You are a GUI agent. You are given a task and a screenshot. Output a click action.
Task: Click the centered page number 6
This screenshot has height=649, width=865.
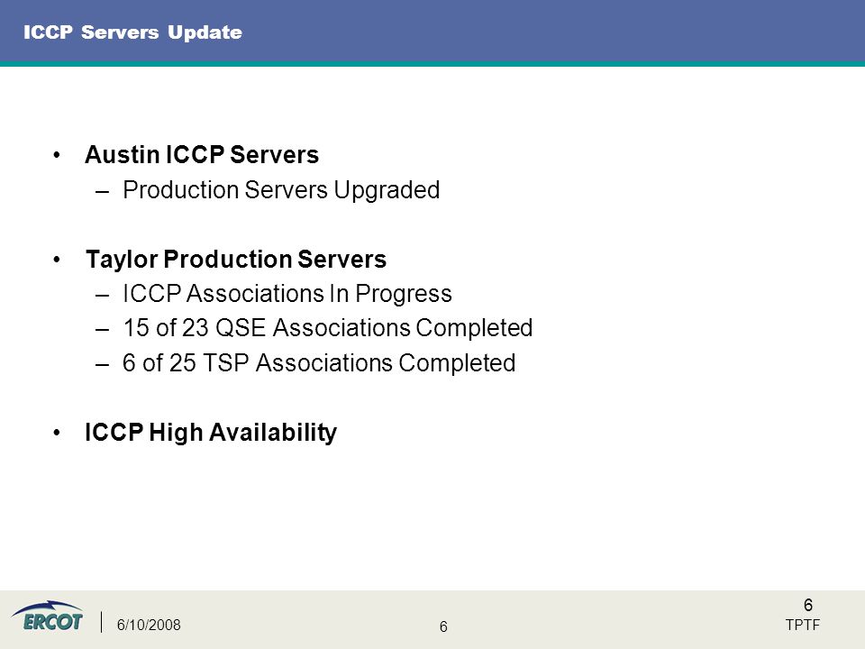(x=443, y=626)
